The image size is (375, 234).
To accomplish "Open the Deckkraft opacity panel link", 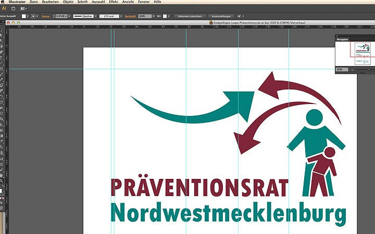I will click(130, 17).
